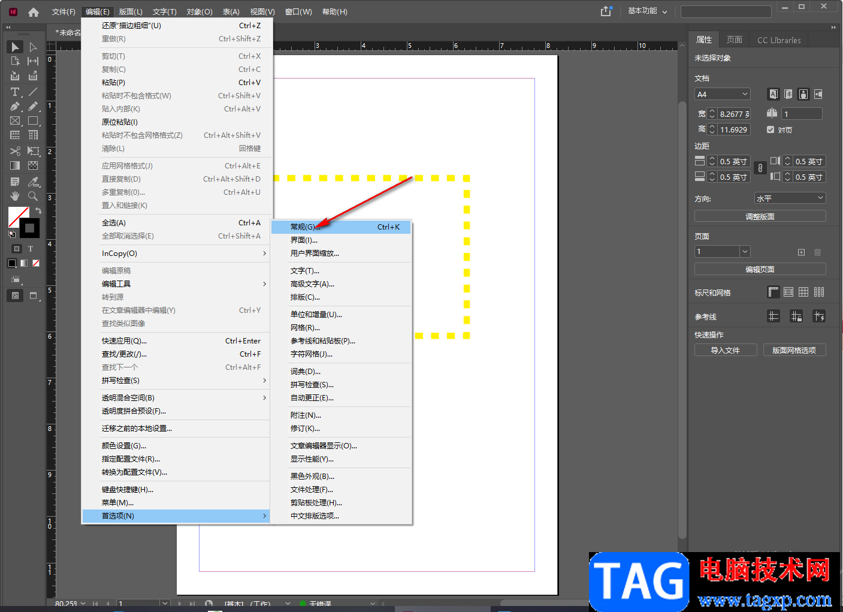Click the add new page icon
This screenshot has width=843, height=612.
801,252
